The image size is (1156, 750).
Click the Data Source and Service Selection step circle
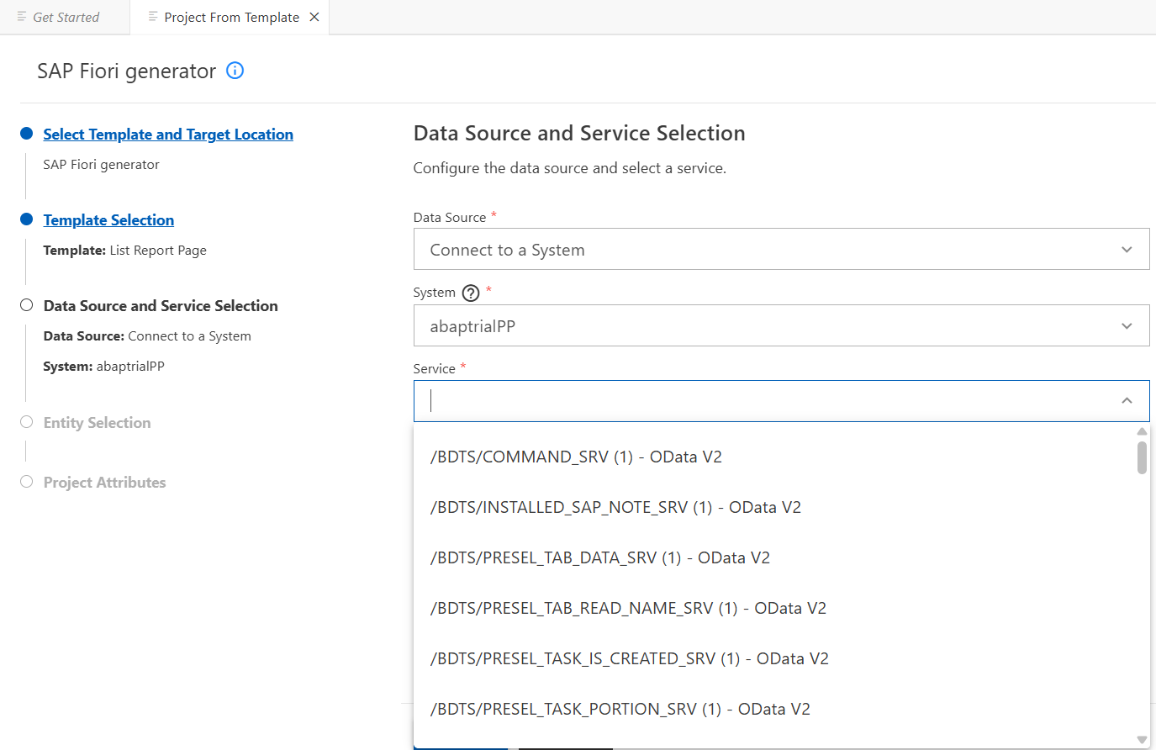click(x=27, y=305)
